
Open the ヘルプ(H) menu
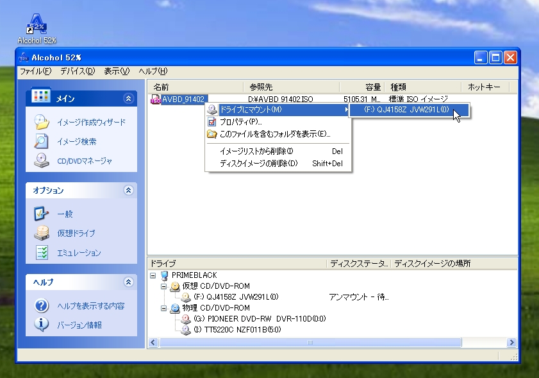click(x=153, y=71)
